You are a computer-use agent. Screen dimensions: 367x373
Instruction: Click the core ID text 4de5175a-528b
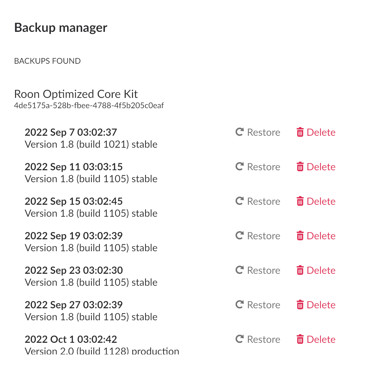pyautogui.click(x=89, y=106)
